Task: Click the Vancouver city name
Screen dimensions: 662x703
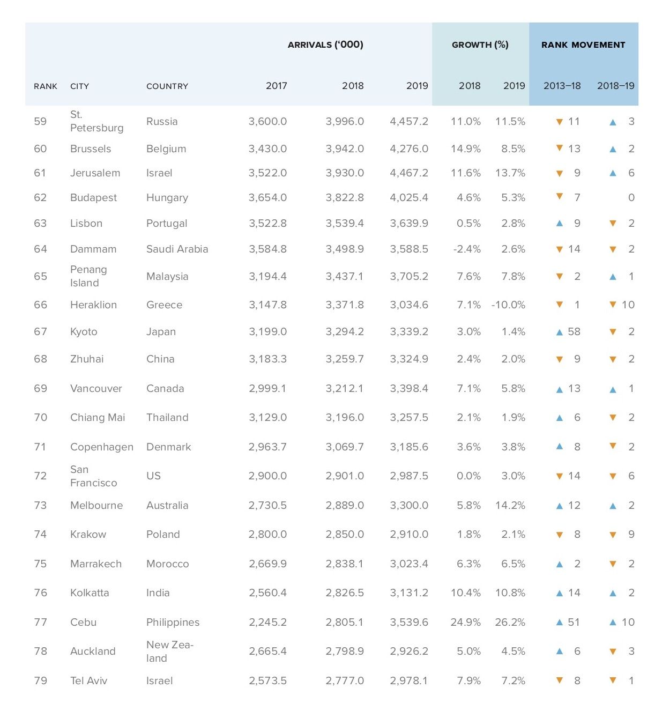Action: pos(96,388)
